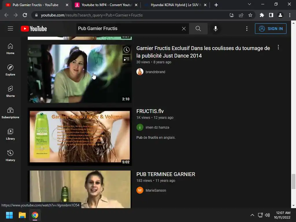
Task: Open Subscriptions in the sidebar
Action: coord(10,113)
